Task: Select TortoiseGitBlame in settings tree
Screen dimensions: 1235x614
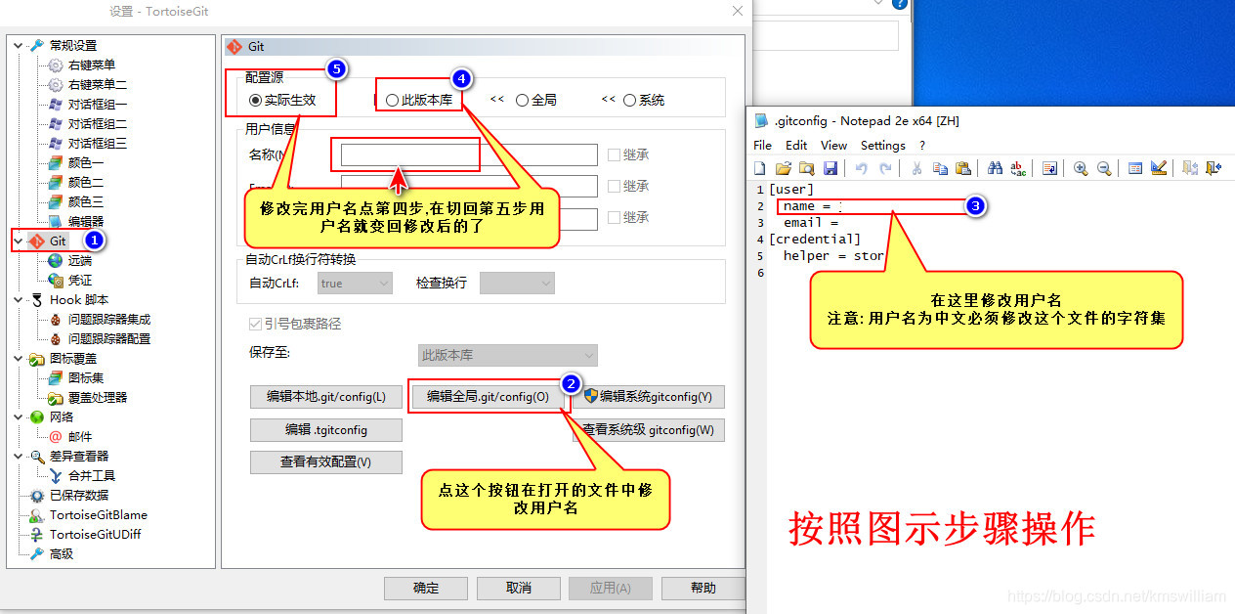Action: tap(99, 514)
